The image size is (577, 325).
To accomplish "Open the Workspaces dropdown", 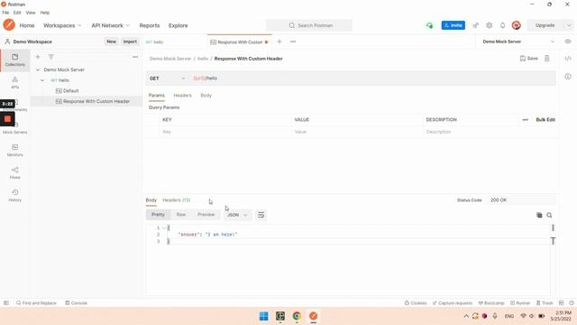I will click(x=62, y=25).
